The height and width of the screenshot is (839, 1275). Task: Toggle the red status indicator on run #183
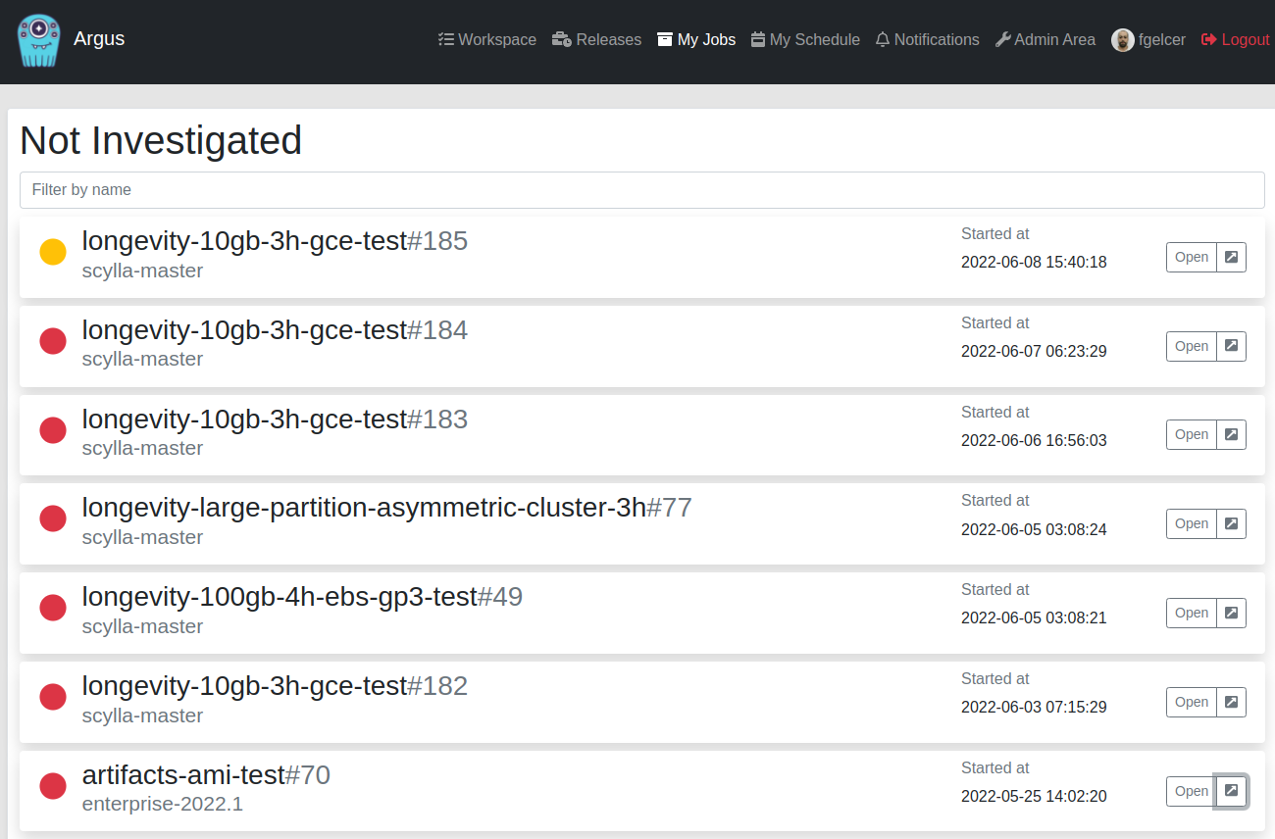tap(52, 429)
